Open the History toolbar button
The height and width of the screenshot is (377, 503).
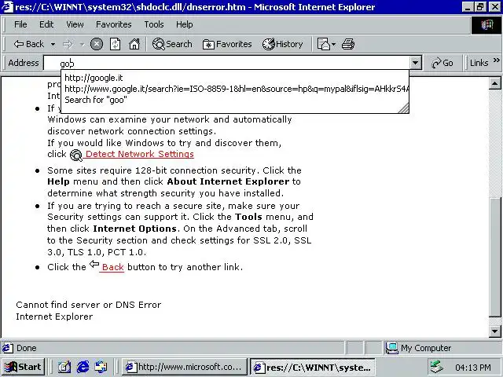coord(282,44)
